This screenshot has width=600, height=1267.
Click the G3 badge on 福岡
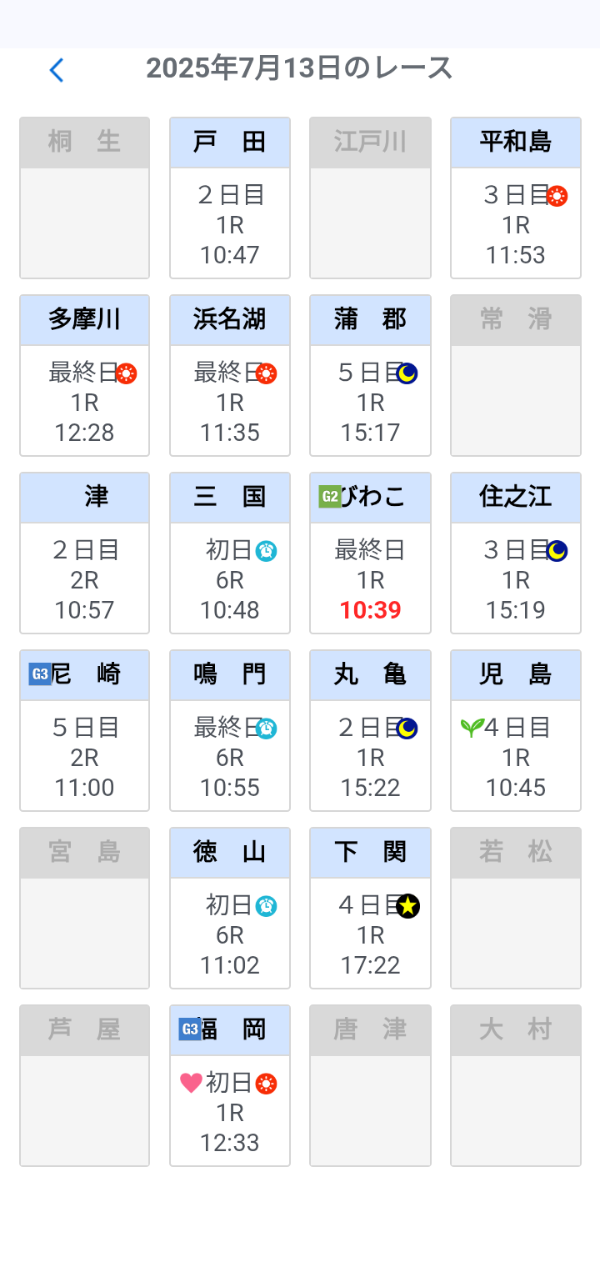click(190, 1029)
